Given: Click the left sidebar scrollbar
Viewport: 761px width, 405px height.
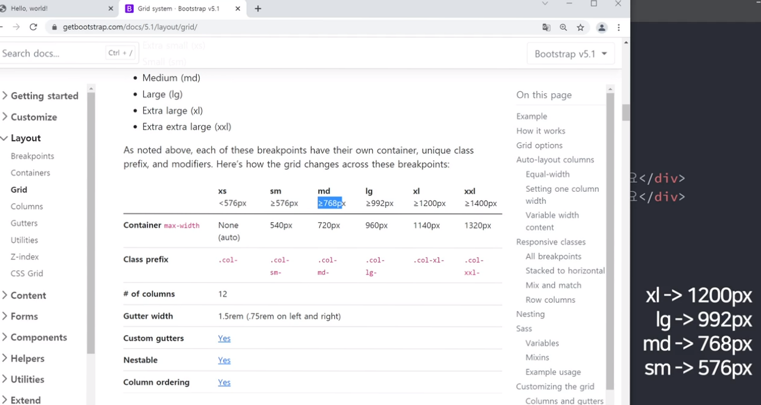Looking at the screenshot, I should tap(91, 223).
